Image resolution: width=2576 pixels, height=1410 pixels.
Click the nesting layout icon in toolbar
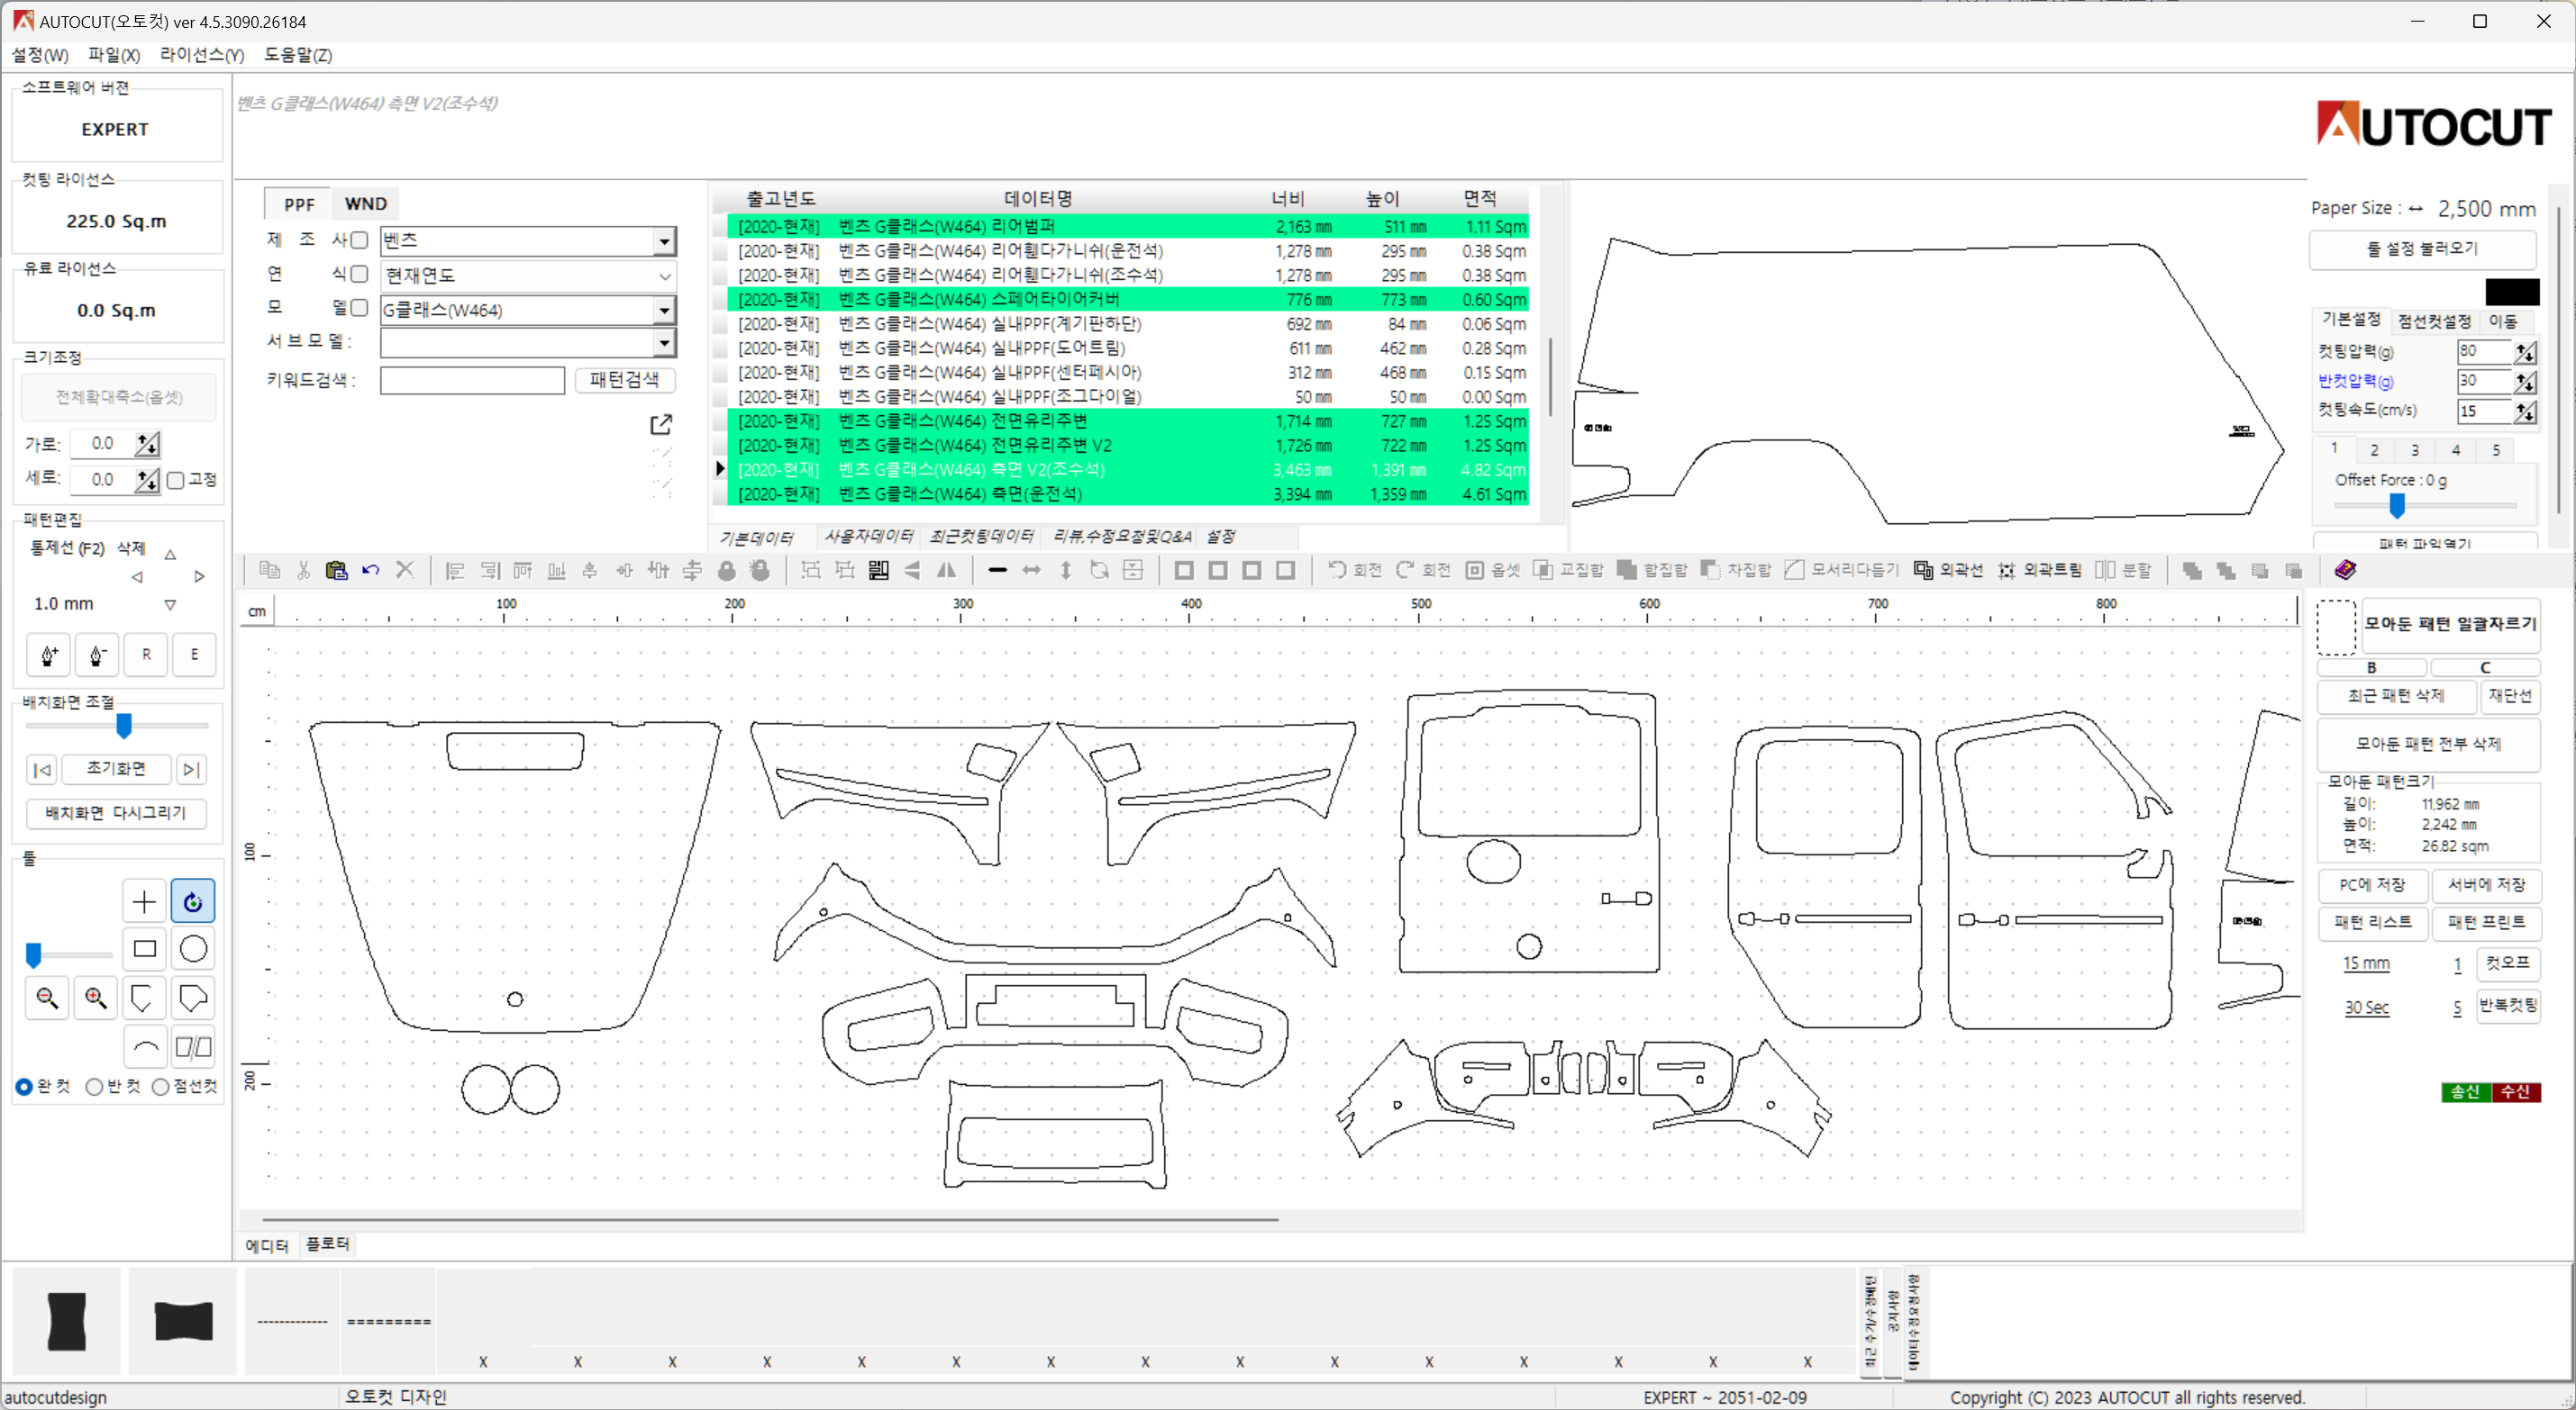(x=878, y=570)
